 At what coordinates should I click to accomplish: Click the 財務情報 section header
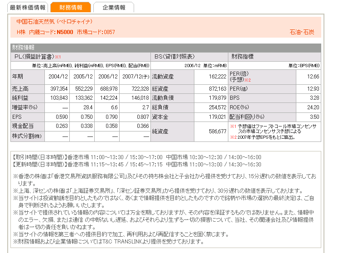click(166, 48)
